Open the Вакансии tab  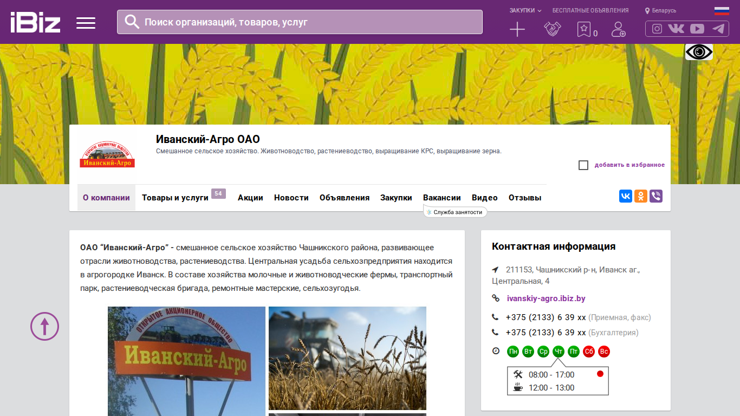click(x=442, y=198)
